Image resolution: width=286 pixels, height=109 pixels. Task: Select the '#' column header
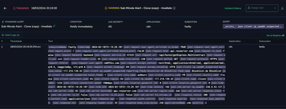[2, 41]
